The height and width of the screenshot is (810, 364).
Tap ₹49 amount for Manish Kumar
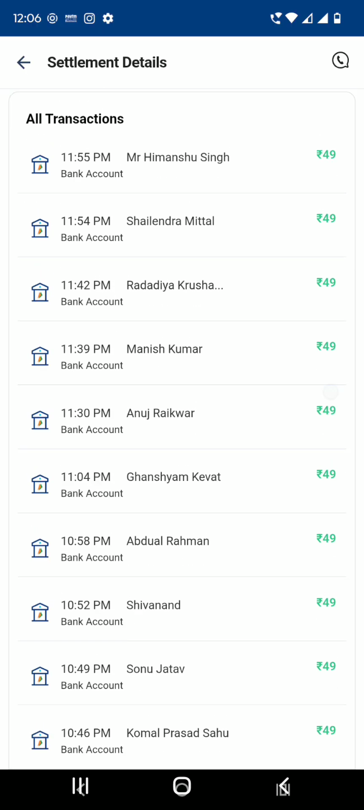[326, 346]
